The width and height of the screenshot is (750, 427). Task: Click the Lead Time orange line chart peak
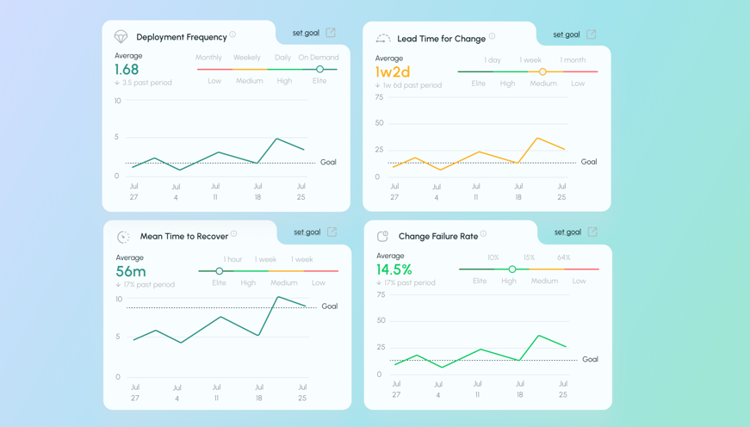[537, 139]
